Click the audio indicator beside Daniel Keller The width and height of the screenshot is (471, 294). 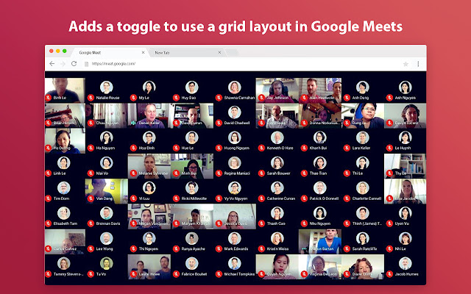133,123
